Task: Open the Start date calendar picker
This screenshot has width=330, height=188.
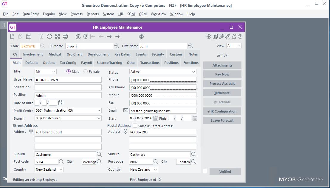Action: (x=156, y=118)
